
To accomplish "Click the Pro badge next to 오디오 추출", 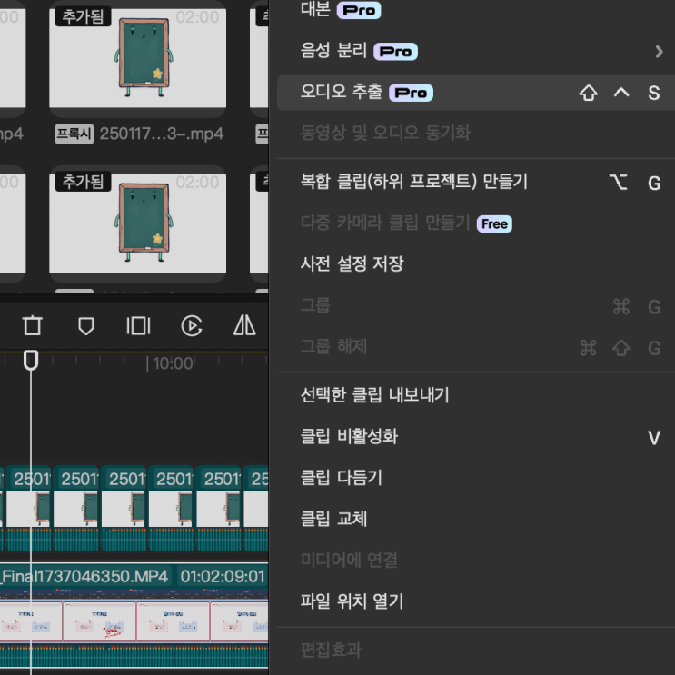I will [x=411, y=93].
